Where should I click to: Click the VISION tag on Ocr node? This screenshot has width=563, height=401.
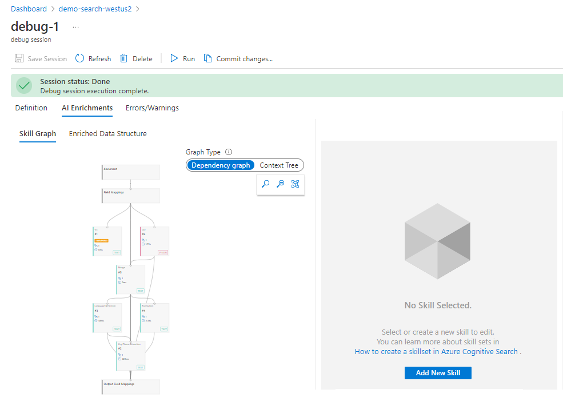pos(163,253)
